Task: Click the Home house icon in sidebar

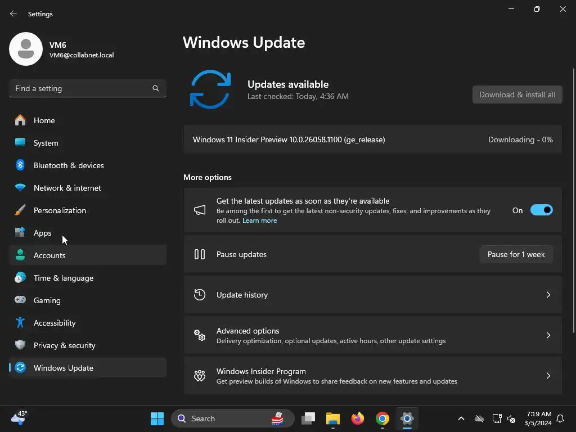Action: (20, 120)
